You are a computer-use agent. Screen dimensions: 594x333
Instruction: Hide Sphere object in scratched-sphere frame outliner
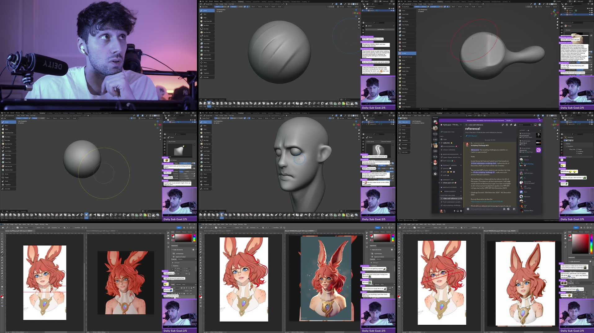[391, 11]
